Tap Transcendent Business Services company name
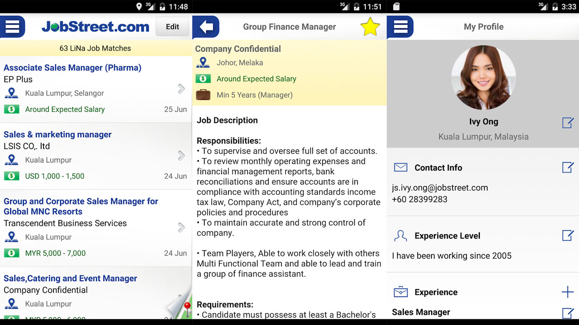This screenshot has height=325, width=579. click(65, 223)
